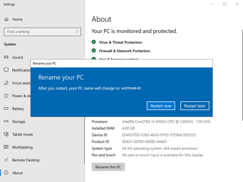The height and width of the screenshot is (182, 243).
Task: Click the Notifications speech bubble icon
Action: coord(6,70)
